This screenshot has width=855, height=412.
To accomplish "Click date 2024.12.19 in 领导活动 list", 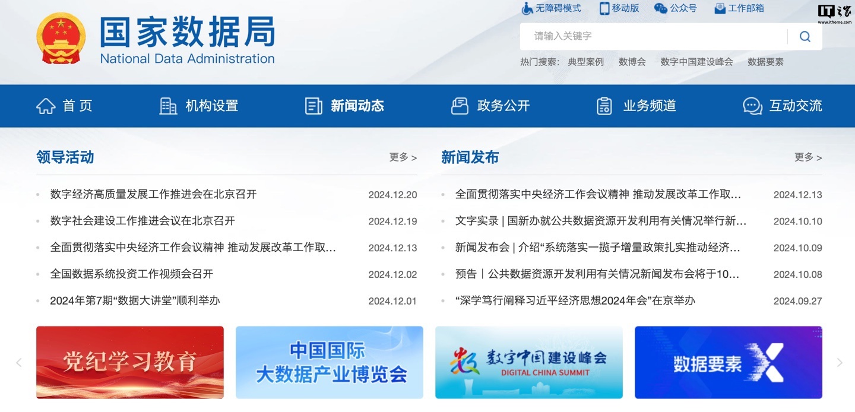I will (392, 221).
